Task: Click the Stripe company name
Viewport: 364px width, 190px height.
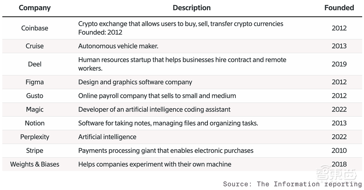Action: coord(35,150)
